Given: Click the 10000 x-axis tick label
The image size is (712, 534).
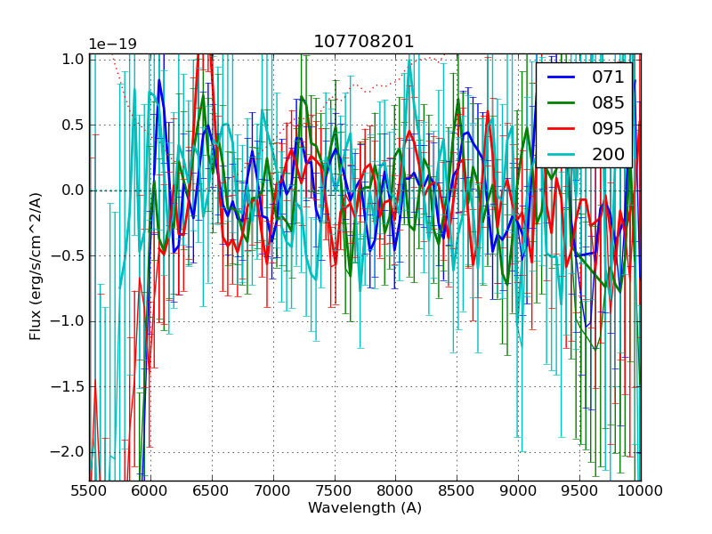Looking at the screenshot, I should click(x=641, y=490).
